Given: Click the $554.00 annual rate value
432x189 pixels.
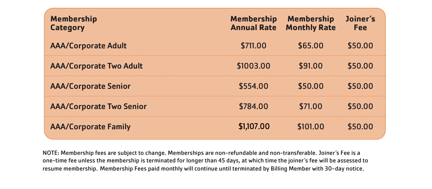Looking at the screenshot, I should pyautogui.click(x=253, y=86).
